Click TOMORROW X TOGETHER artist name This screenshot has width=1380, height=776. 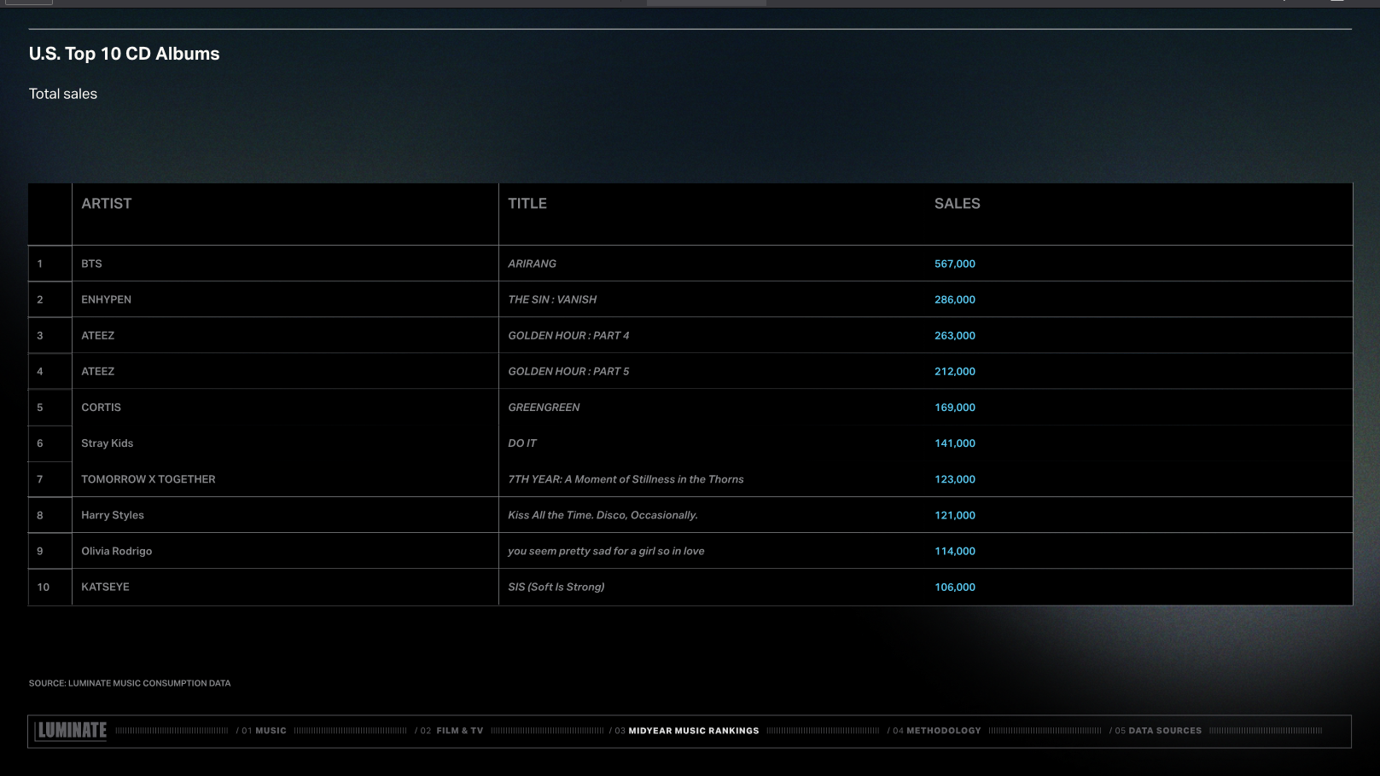pos(148,479)
